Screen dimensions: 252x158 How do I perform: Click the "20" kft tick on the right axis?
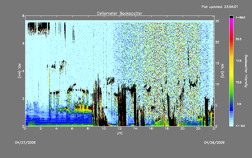pyautogui.click(x=217, y=42)
